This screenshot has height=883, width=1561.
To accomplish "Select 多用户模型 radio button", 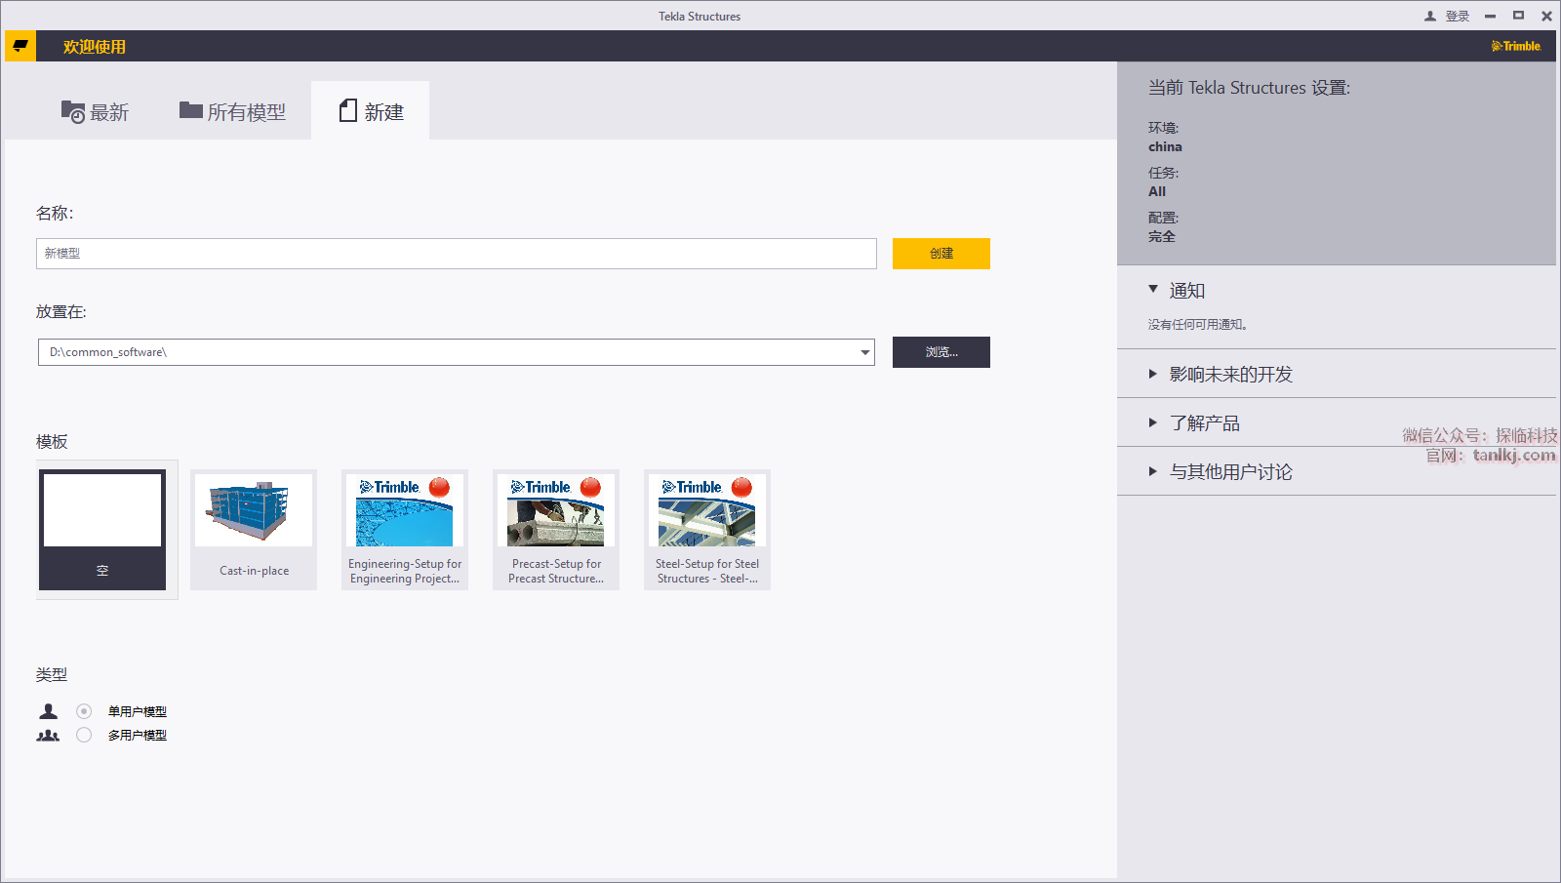I will coord(84,735).
